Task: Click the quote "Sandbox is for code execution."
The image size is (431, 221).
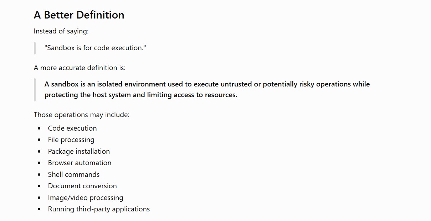Action: (x=95, y=48)
